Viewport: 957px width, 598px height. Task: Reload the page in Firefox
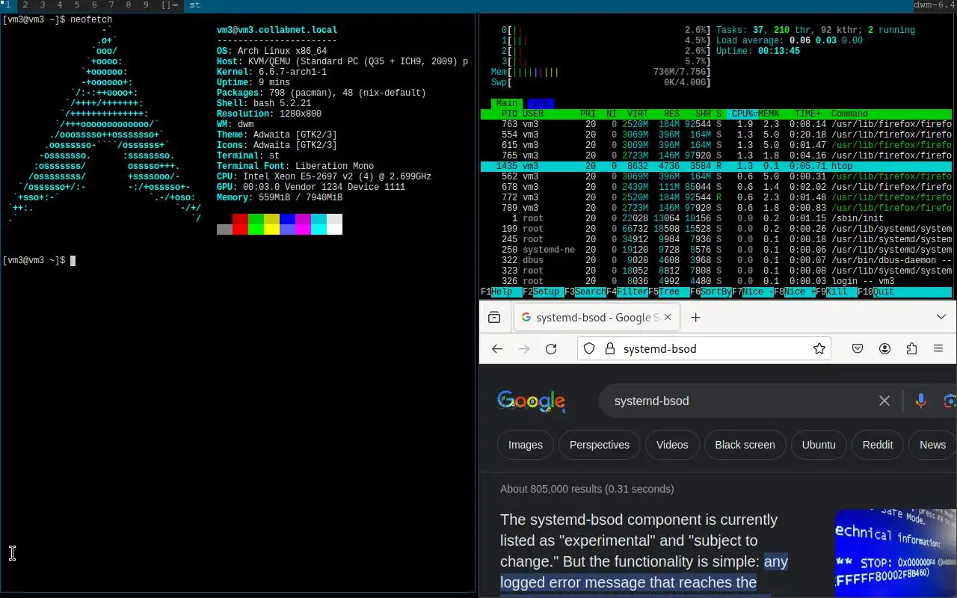[x=551, y=349]
